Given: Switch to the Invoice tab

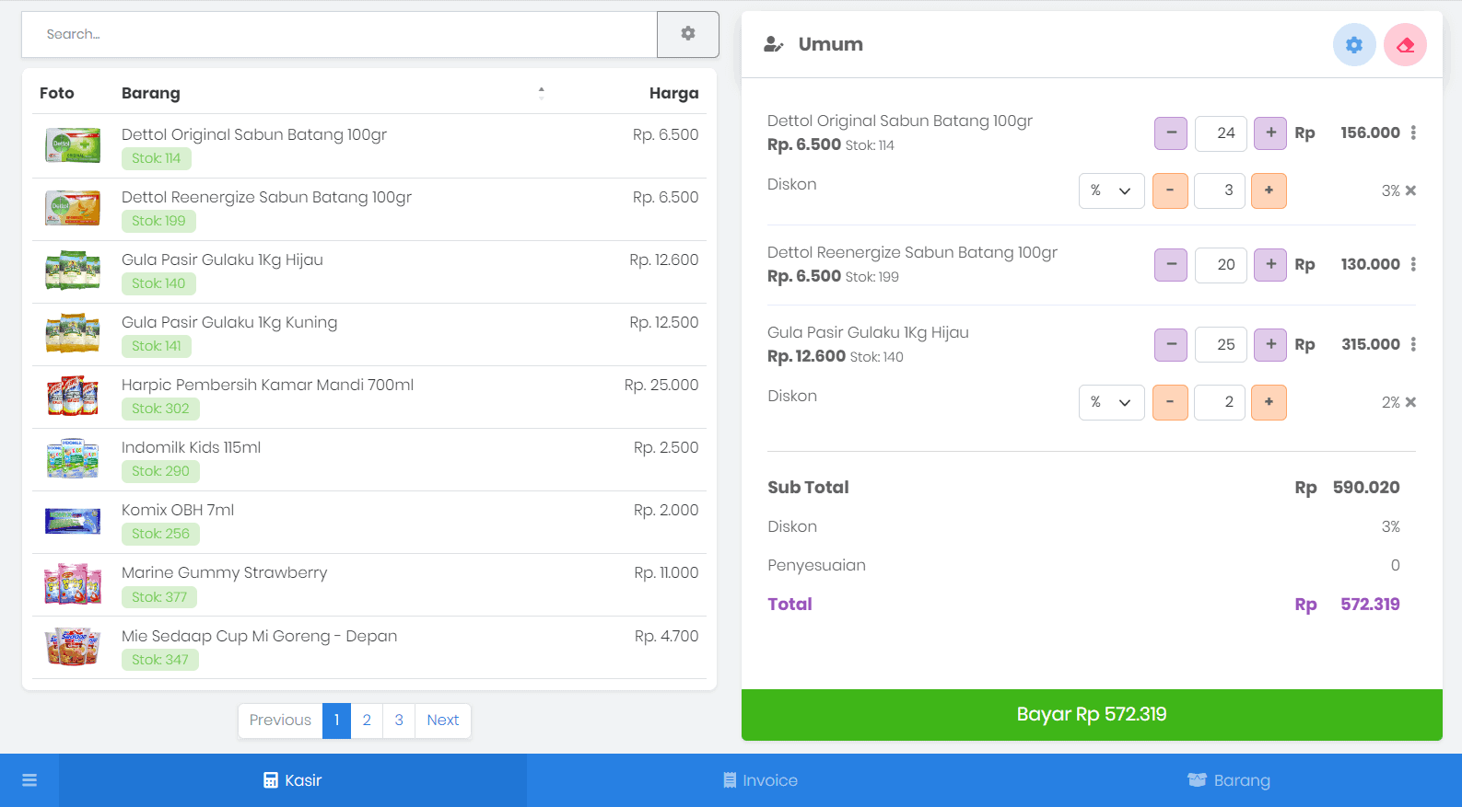Looking at the screenshot, I should click(x=761, y=780).
